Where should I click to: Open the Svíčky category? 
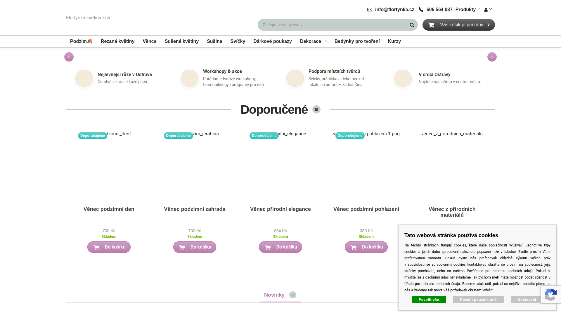pyautogui.click(x=238, y=41)
